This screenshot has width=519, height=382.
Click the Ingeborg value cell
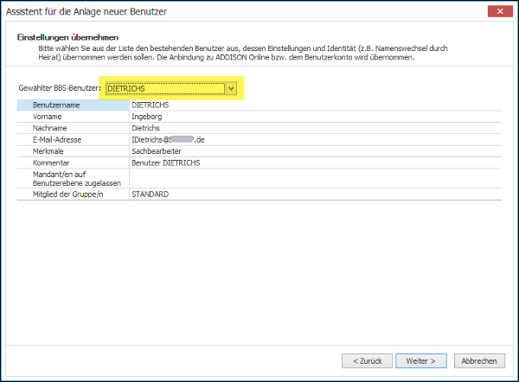[x=316, y=117]
